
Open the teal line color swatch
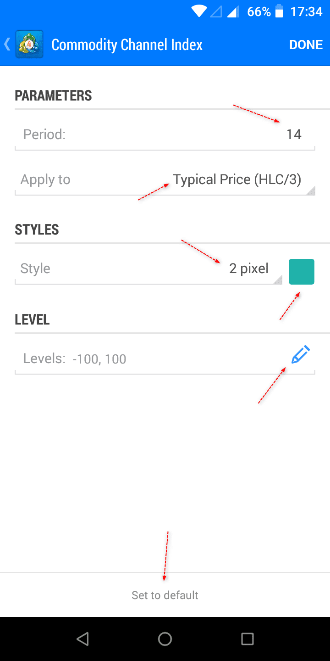coord(302,272)
